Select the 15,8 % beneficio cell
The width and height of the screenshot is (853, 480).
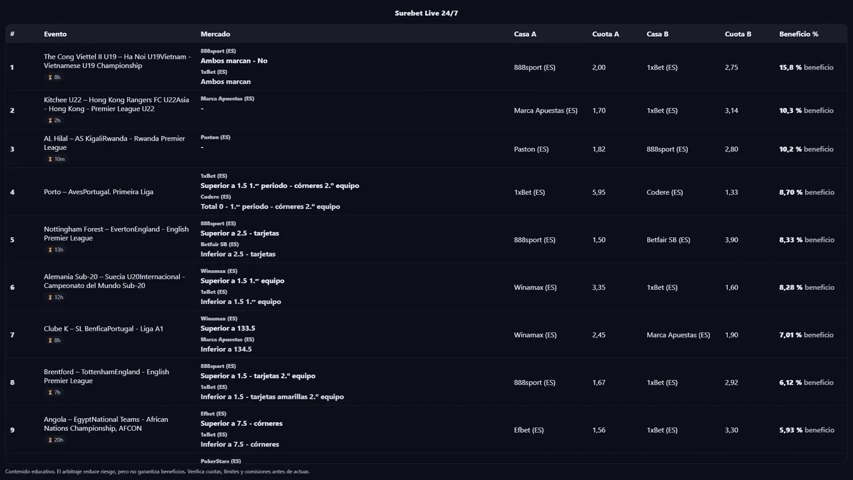[x=806, y=67]
